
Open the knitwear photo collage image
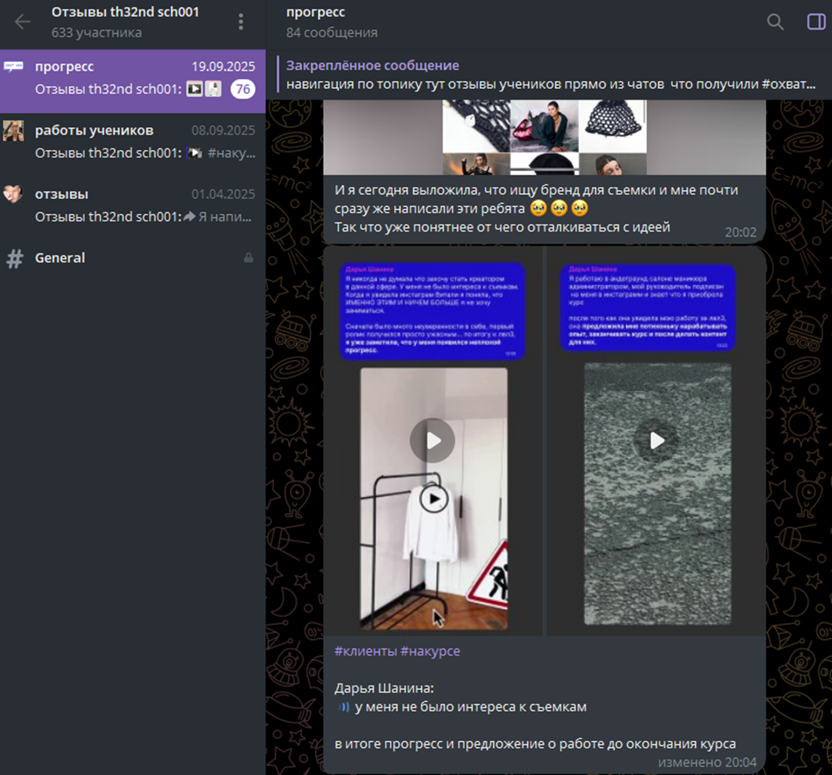tap(544, 137)
